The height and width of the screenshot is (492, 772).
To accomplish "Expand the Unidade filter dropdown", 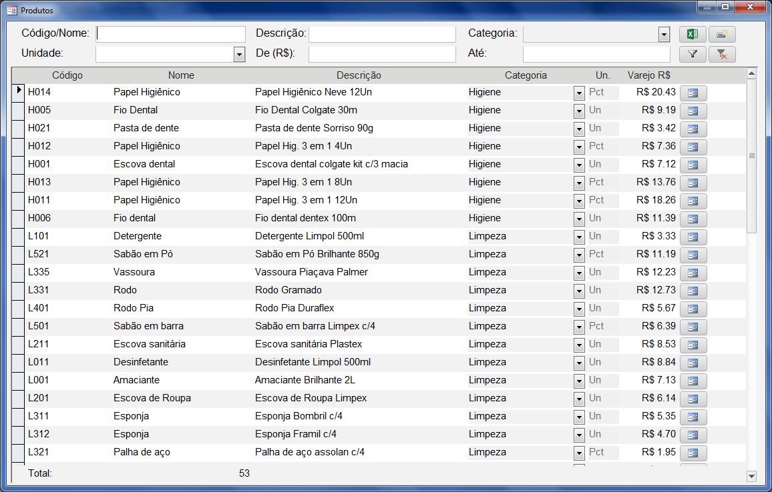I will click(239, 54).
